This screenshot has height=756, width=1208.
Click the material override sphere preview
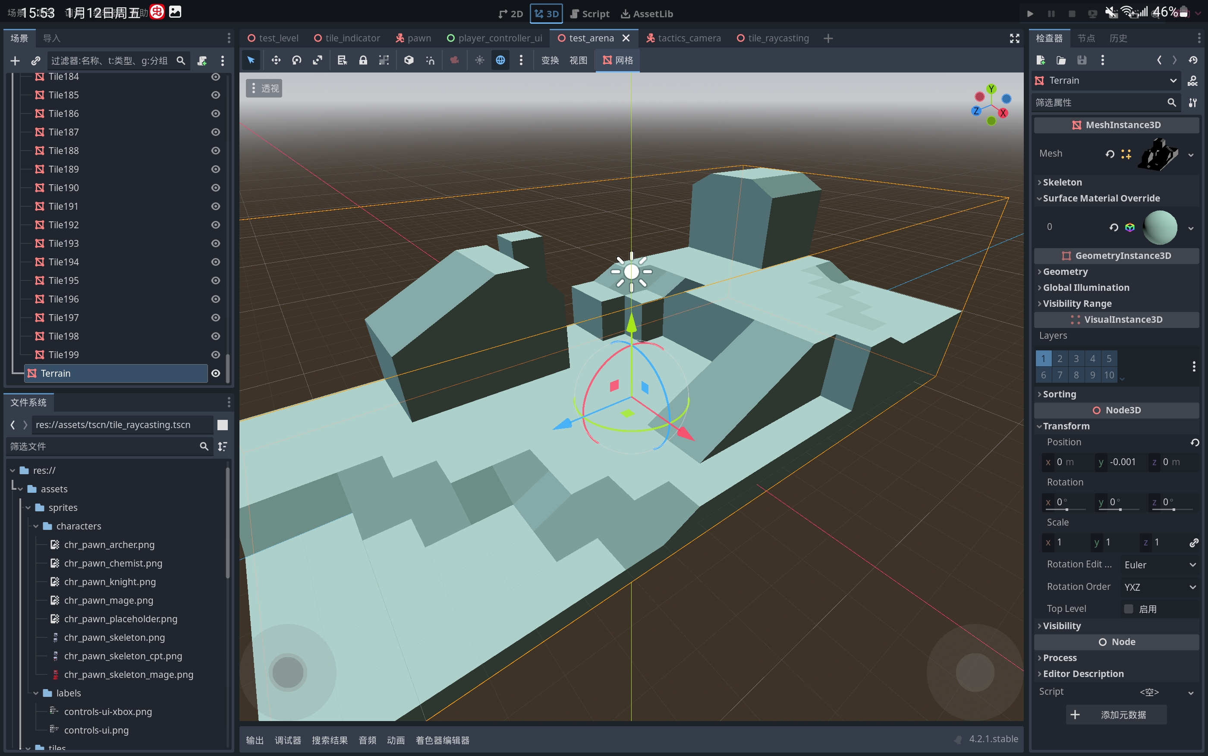coord(1160,227)
